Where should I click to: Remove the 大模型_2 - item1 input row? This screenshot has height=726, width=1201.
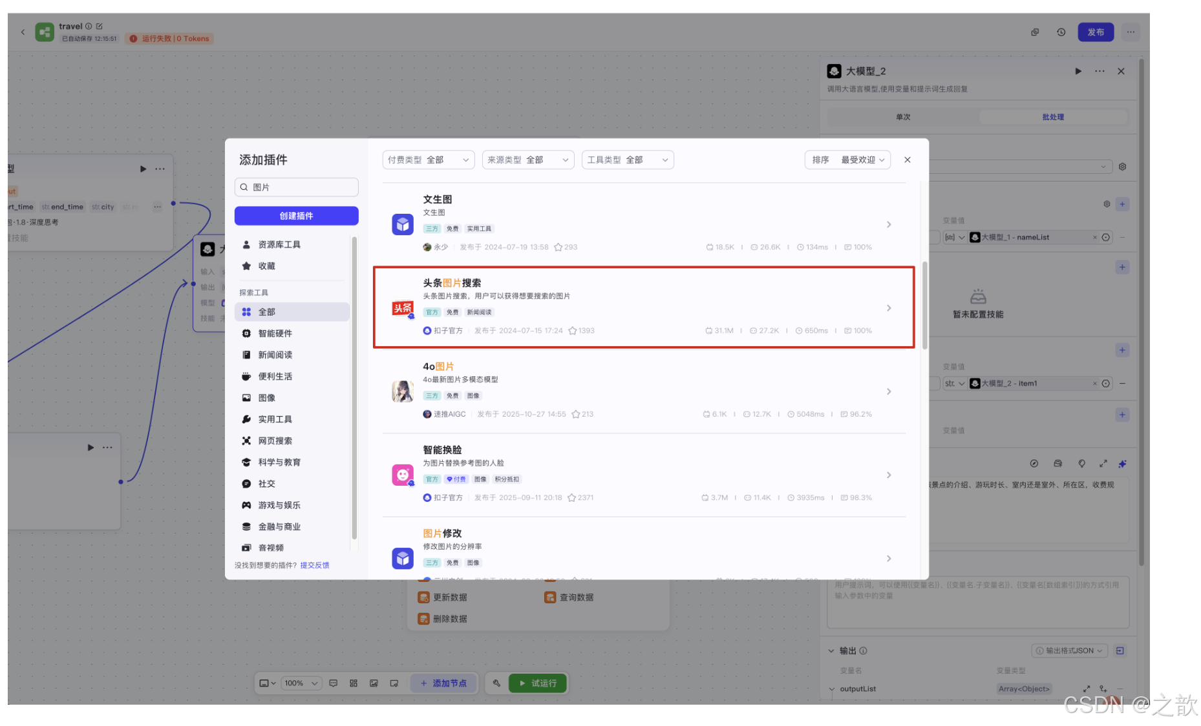[1122, 384]
